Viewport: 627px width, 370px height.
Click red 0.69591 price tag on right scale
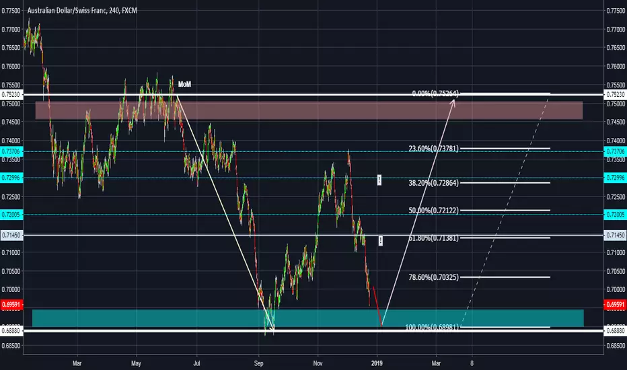click(615, 304)
